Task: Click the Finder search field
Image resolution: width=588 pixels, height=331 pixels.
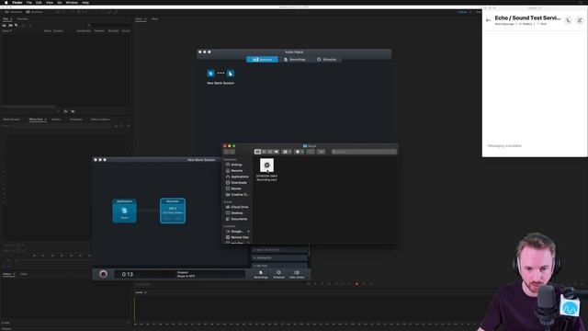Action: coord(364,152)
